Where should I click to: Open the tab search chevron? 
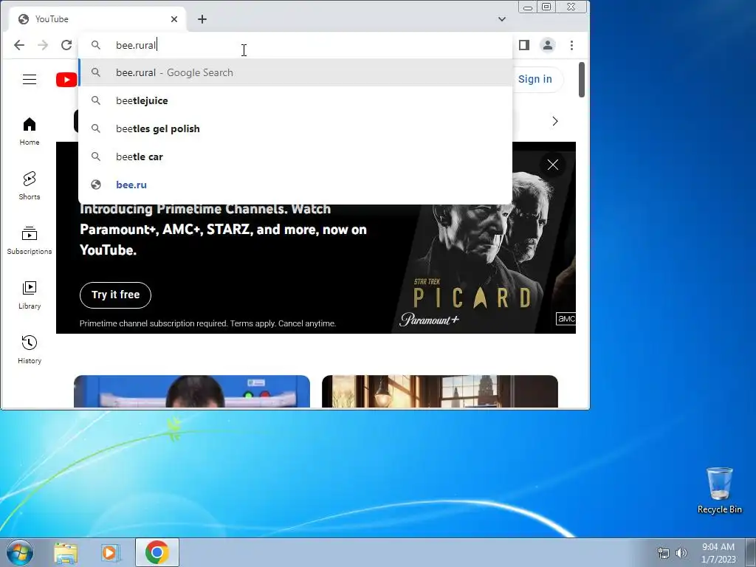(502, 19)
